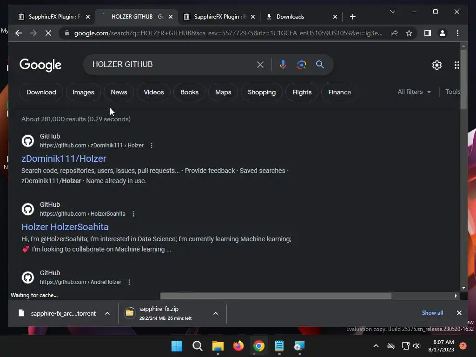The height and width of the screenshot is (357, 476).
Task: Click vertical scrollbar down arrow
Action: point(463,287)
